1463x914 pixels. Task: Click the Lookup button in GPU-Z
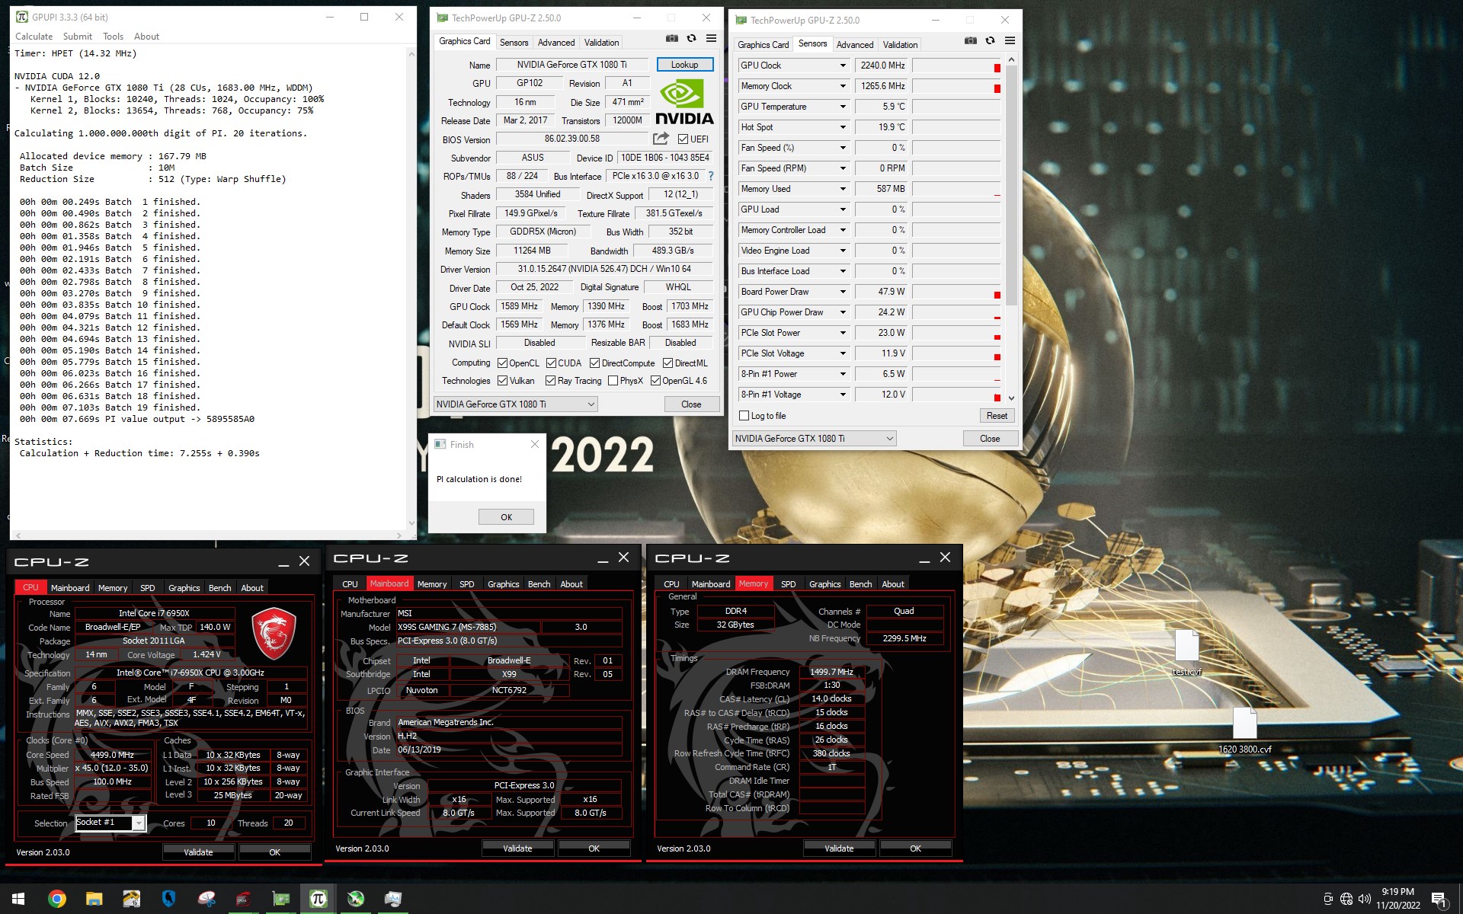pos(684,65)
